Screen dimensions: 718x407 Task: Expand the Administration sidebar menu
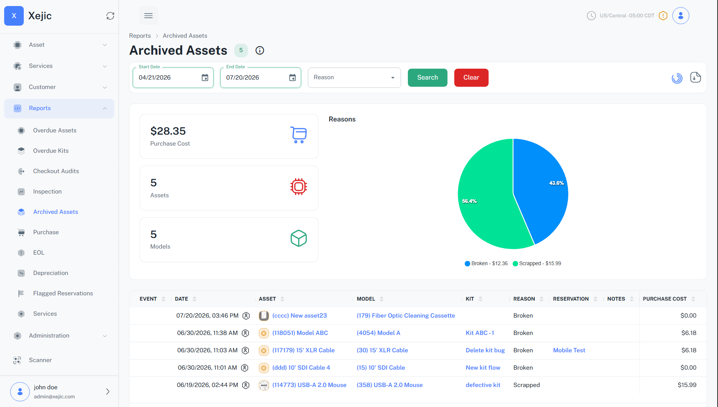tap(59, 336)
